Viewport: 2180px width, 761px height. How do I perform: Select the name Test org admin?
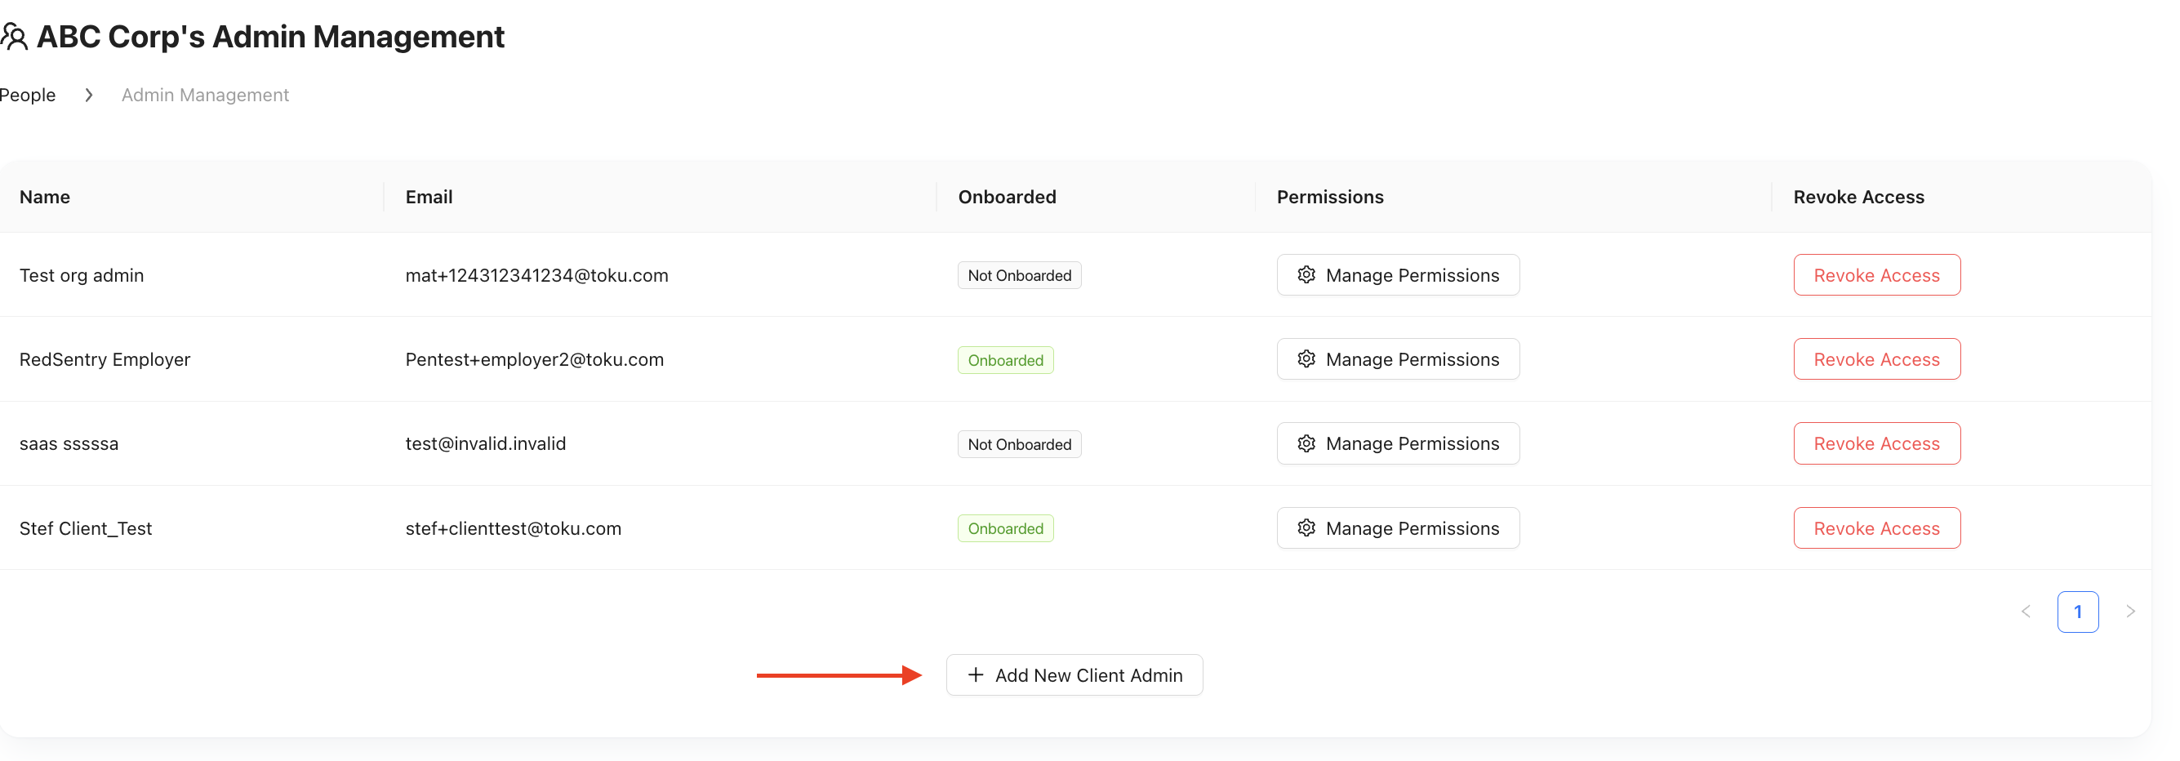(82, 275)
